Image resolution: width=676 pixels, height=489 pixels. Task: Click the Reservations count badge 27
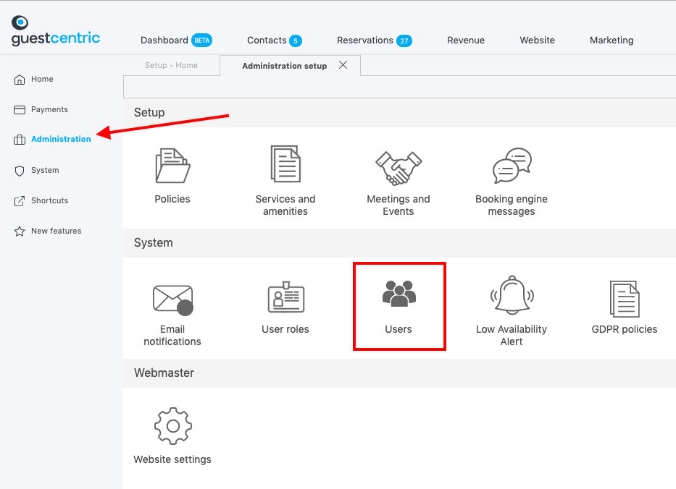click(x=404, y=41)
